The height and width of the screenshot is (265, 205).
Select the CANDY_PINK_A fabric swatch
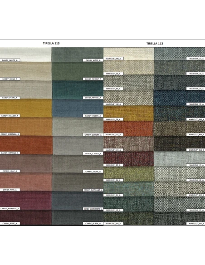tap(26, 182)
